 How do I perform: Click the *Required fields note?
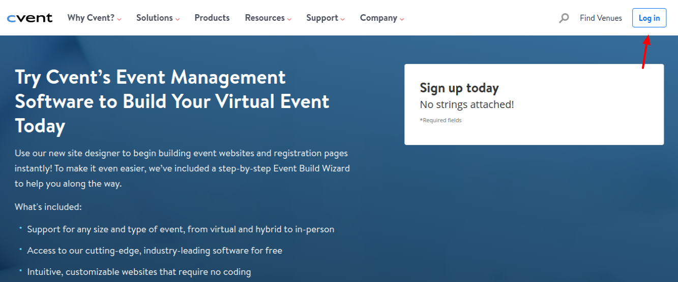pos(440,120)
